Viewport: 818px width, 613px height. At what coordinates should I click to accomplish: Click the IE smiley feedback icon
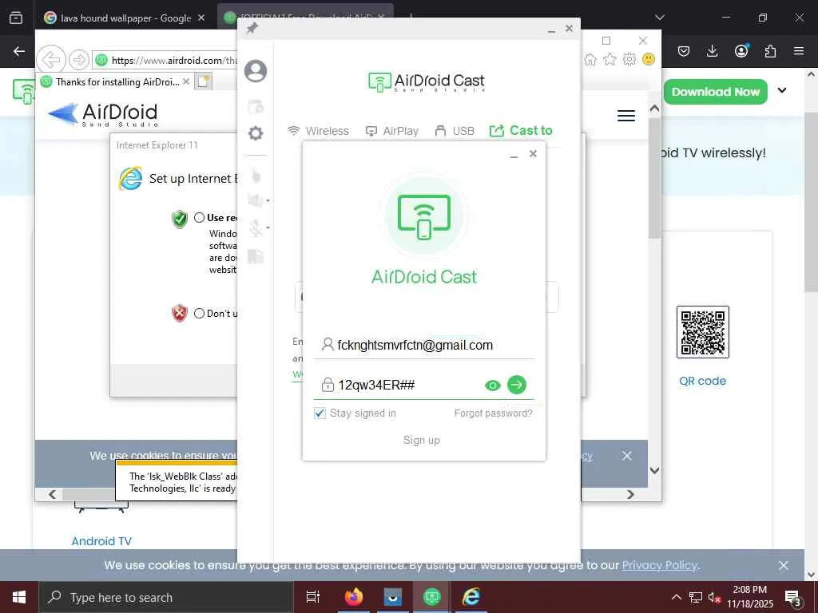pyautogui.click(x=649, y=59)
